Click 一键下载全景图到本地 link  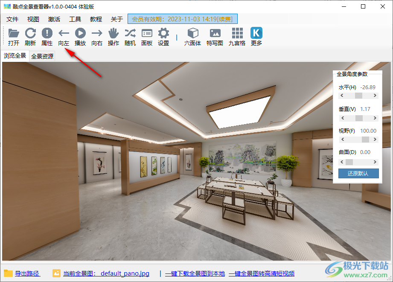tap(195, 273)
